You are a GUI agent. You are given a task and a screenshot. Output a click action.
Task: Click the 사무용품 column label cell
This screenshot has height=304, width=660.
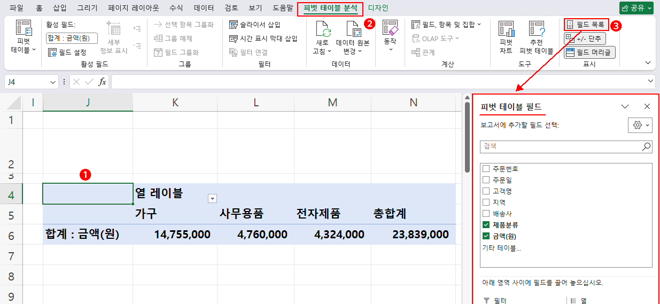pyautogui.click(x=255, y=214)
